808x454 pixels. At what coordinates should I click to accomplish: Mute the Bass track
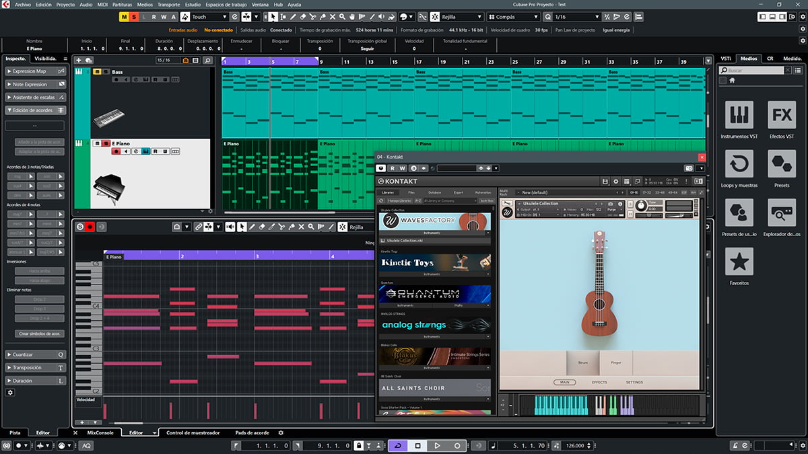coord(98,71)
